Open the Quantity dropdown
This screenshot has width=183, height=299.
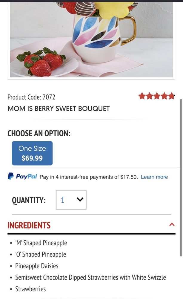click(x=71, y=200)
